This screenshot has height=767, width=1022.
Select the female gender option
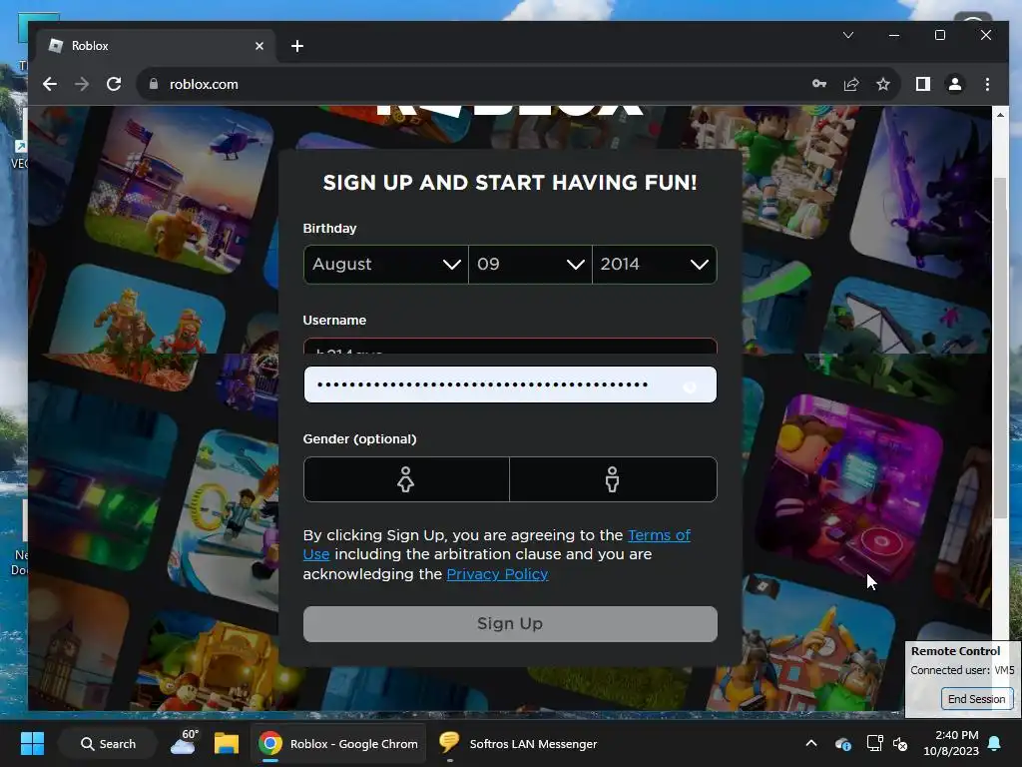(x=406, y=479)
